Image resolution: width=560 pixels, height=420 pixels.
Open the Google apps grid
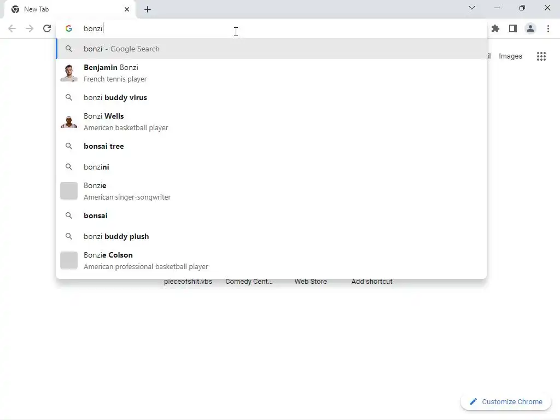point(541,56)
